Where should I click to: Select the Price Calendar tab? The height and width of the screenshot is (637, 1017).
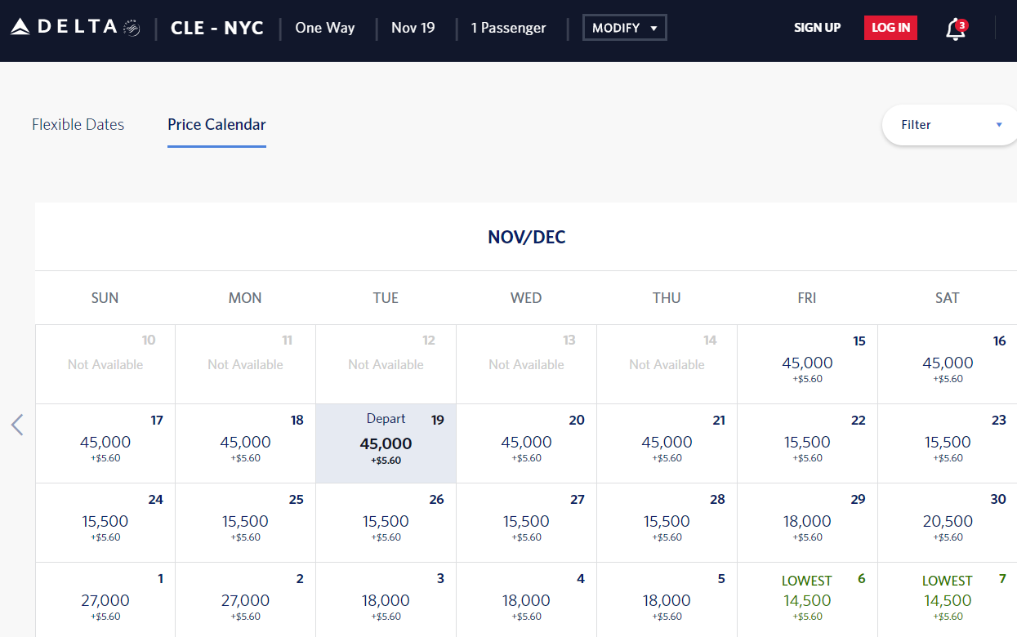click(216, 125)
